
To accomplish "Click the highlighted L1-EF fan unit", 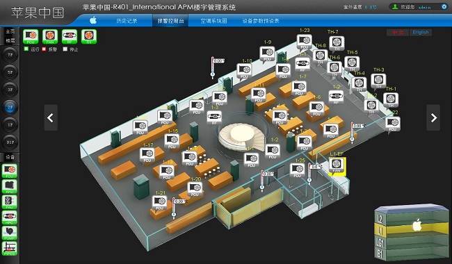I will coord(337,166).
